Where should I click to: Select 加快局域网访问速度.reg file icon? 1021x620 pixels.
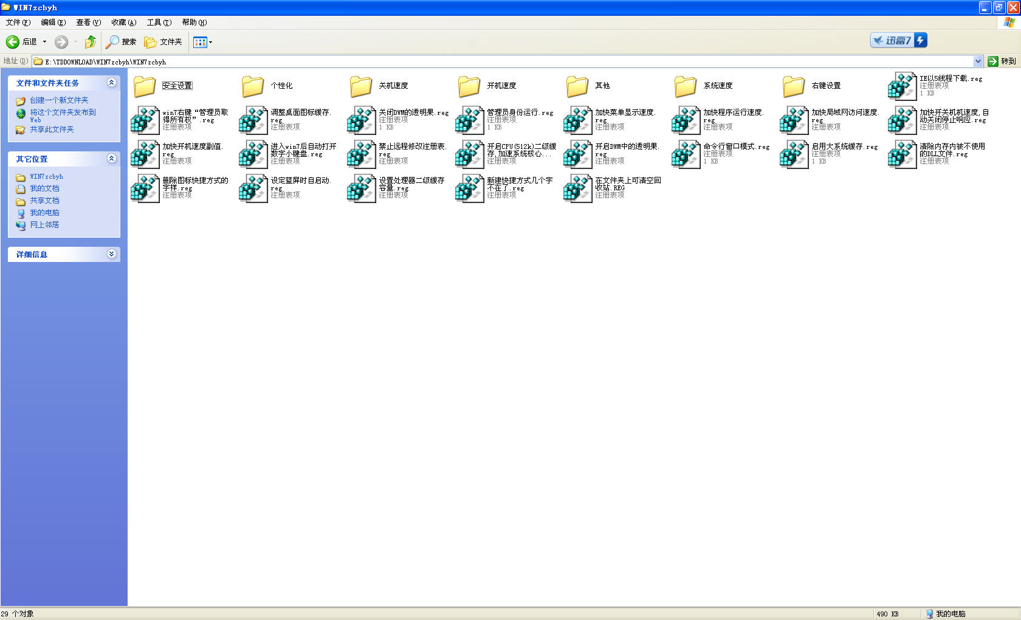pyautogui.click(x=794, y=120)
